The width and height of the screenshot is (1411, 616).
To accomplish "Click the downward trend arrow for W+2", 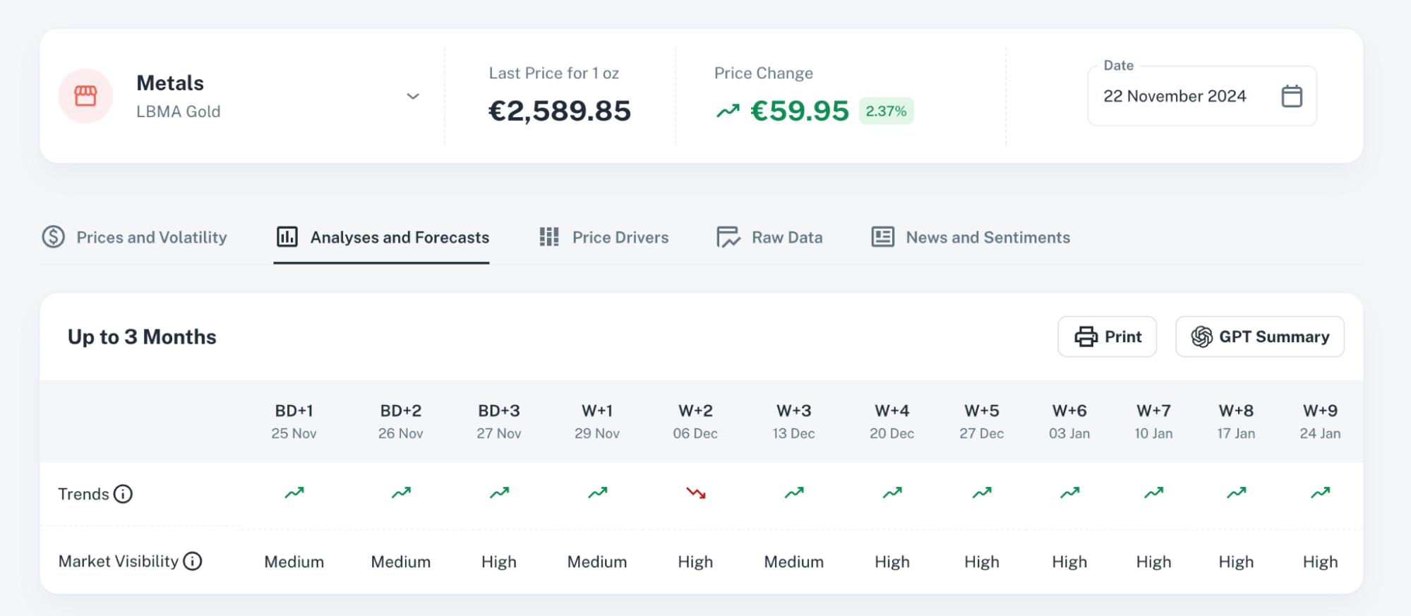I will click(x=696, y=493).
